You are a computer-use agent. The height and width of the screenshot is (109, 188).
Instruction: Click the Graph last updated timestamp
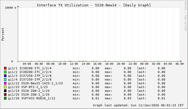pyautogui.click(x=138, y=105)
